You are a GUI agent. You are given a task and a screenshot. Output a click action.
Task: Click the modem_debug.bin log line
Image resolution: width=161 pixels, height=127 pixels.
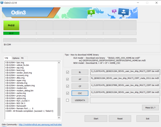tap(19, 91)
